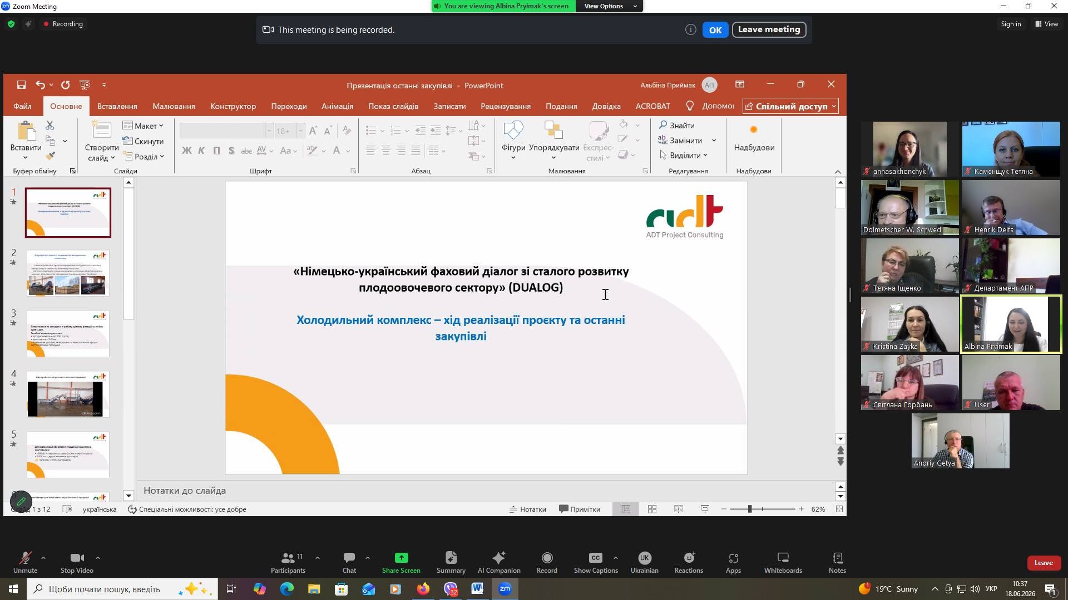Open Firefox from the taskbar
Screen dimensions: 1068x600
pos(423,589)
